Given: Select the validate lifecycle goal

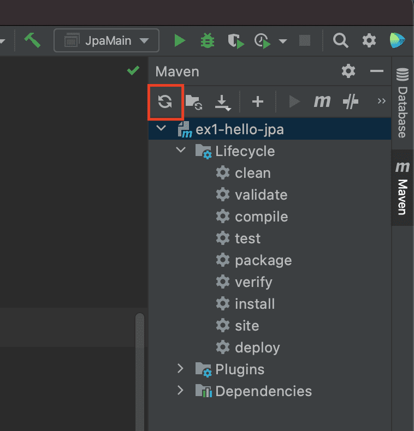Looking at the screenshot, I should point(261,195).
